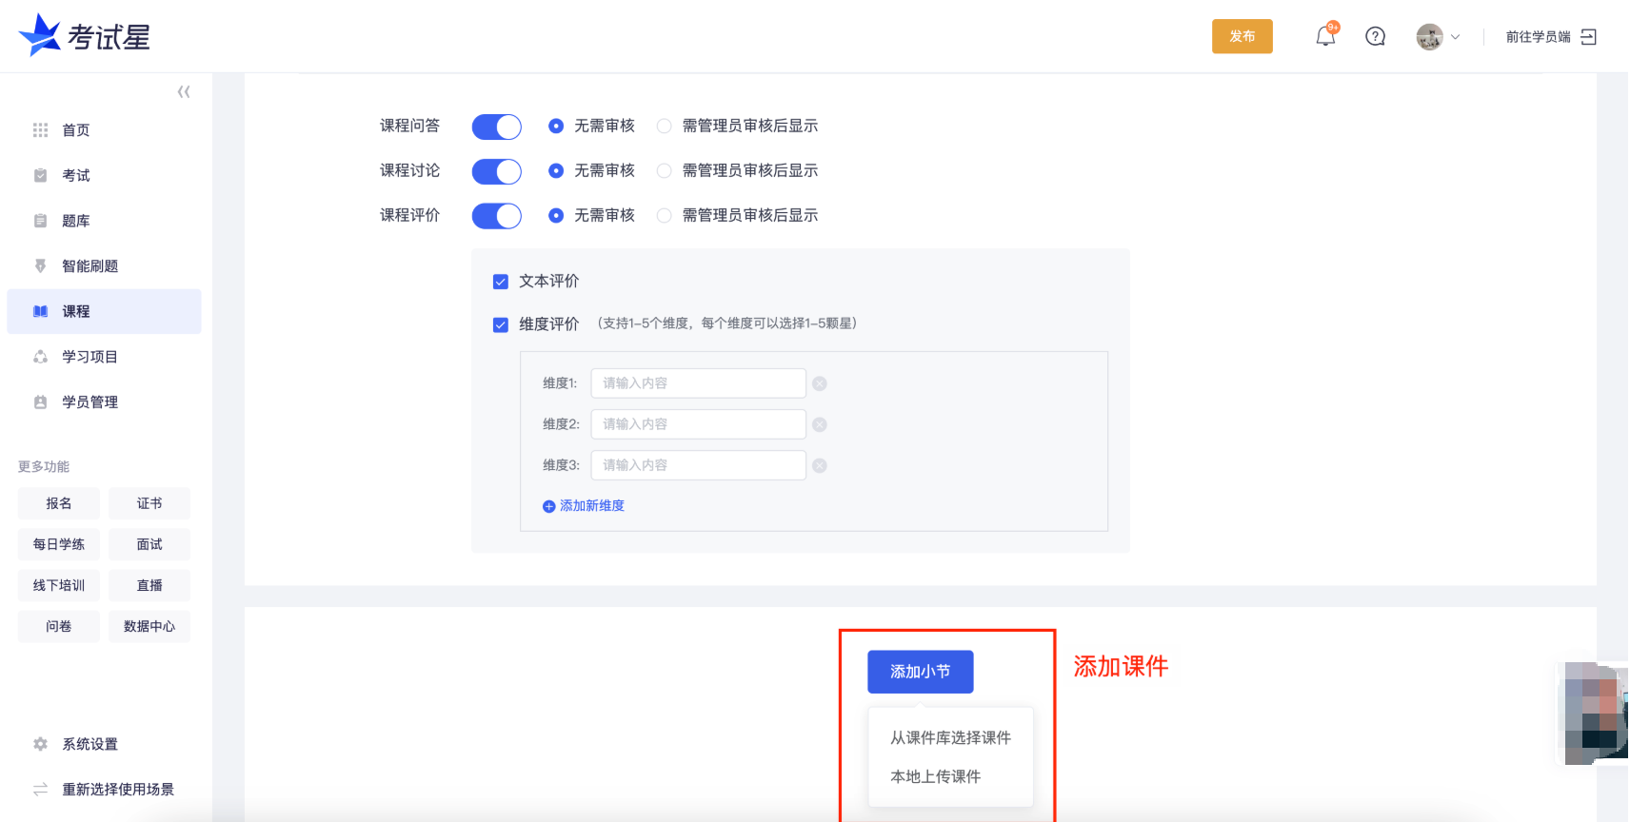Click the 重新选择使用场景 swap icon

40,790
